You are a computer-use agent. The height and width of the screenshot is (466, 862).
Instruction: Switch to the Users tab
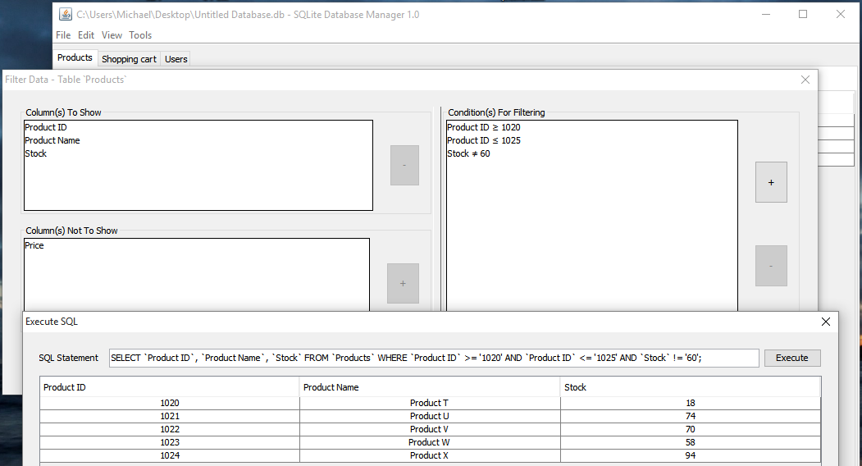176,59
